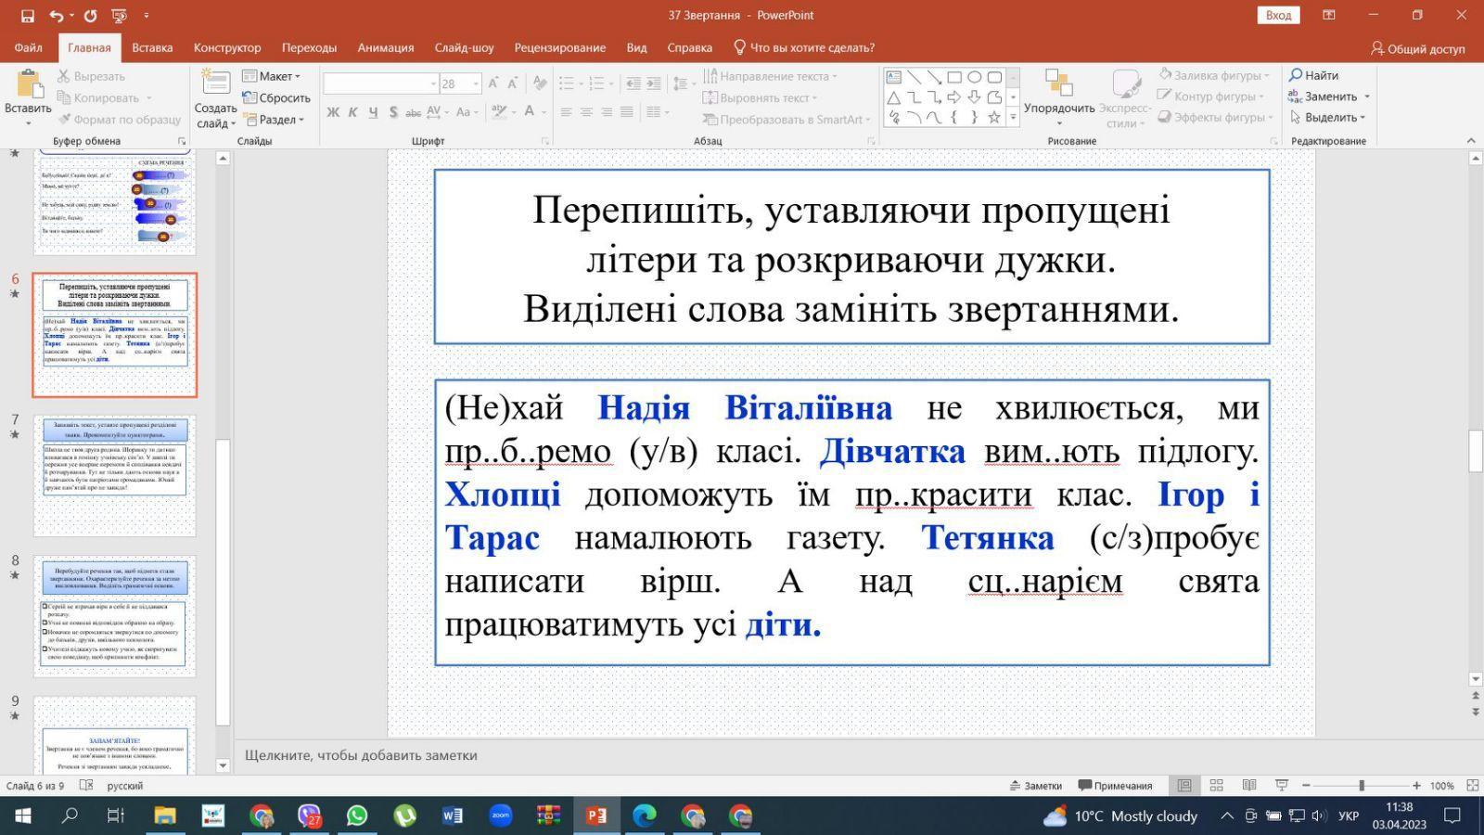Click the Undo arrow icon
This screenshot has width=1484, height=835.
pos(57,16)
